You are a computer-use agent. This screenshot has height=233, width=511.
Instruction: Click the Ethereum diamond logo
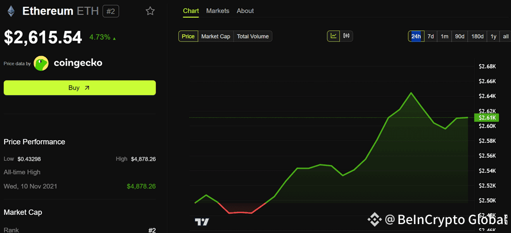[12, 12]
